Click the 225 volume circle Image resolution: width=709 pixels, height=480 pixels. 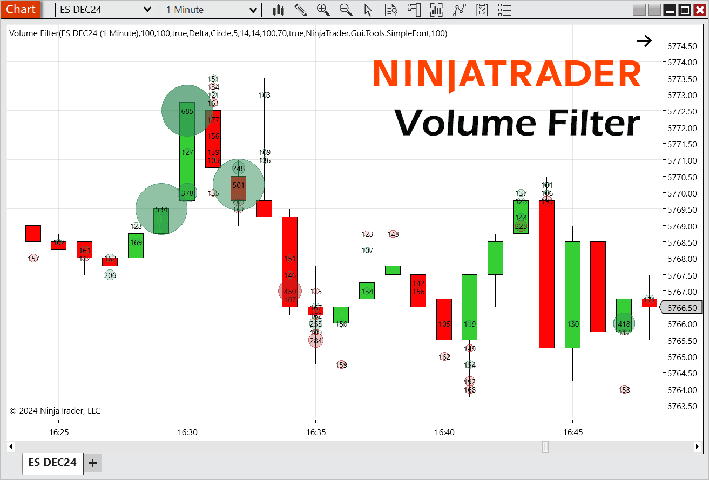(521, 226)
